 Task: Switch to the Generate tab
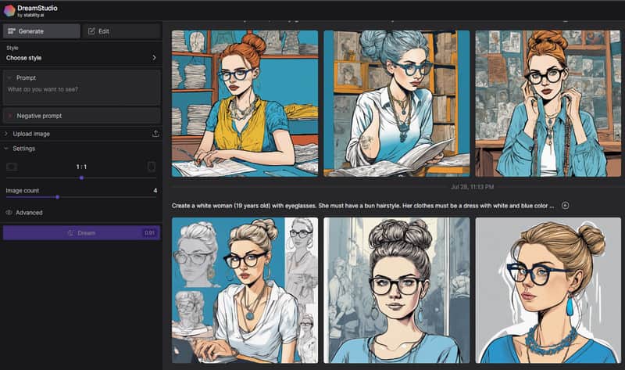coord(41,31)
